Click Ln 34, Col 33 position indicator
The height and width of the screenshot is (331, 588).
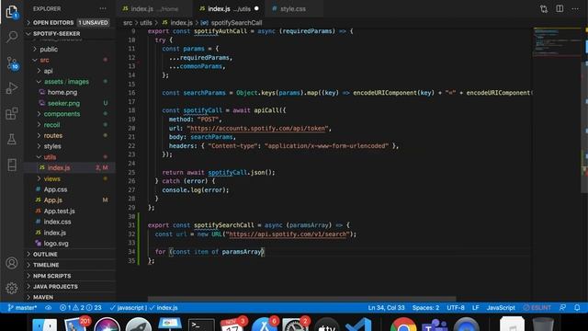click(386, 308)
